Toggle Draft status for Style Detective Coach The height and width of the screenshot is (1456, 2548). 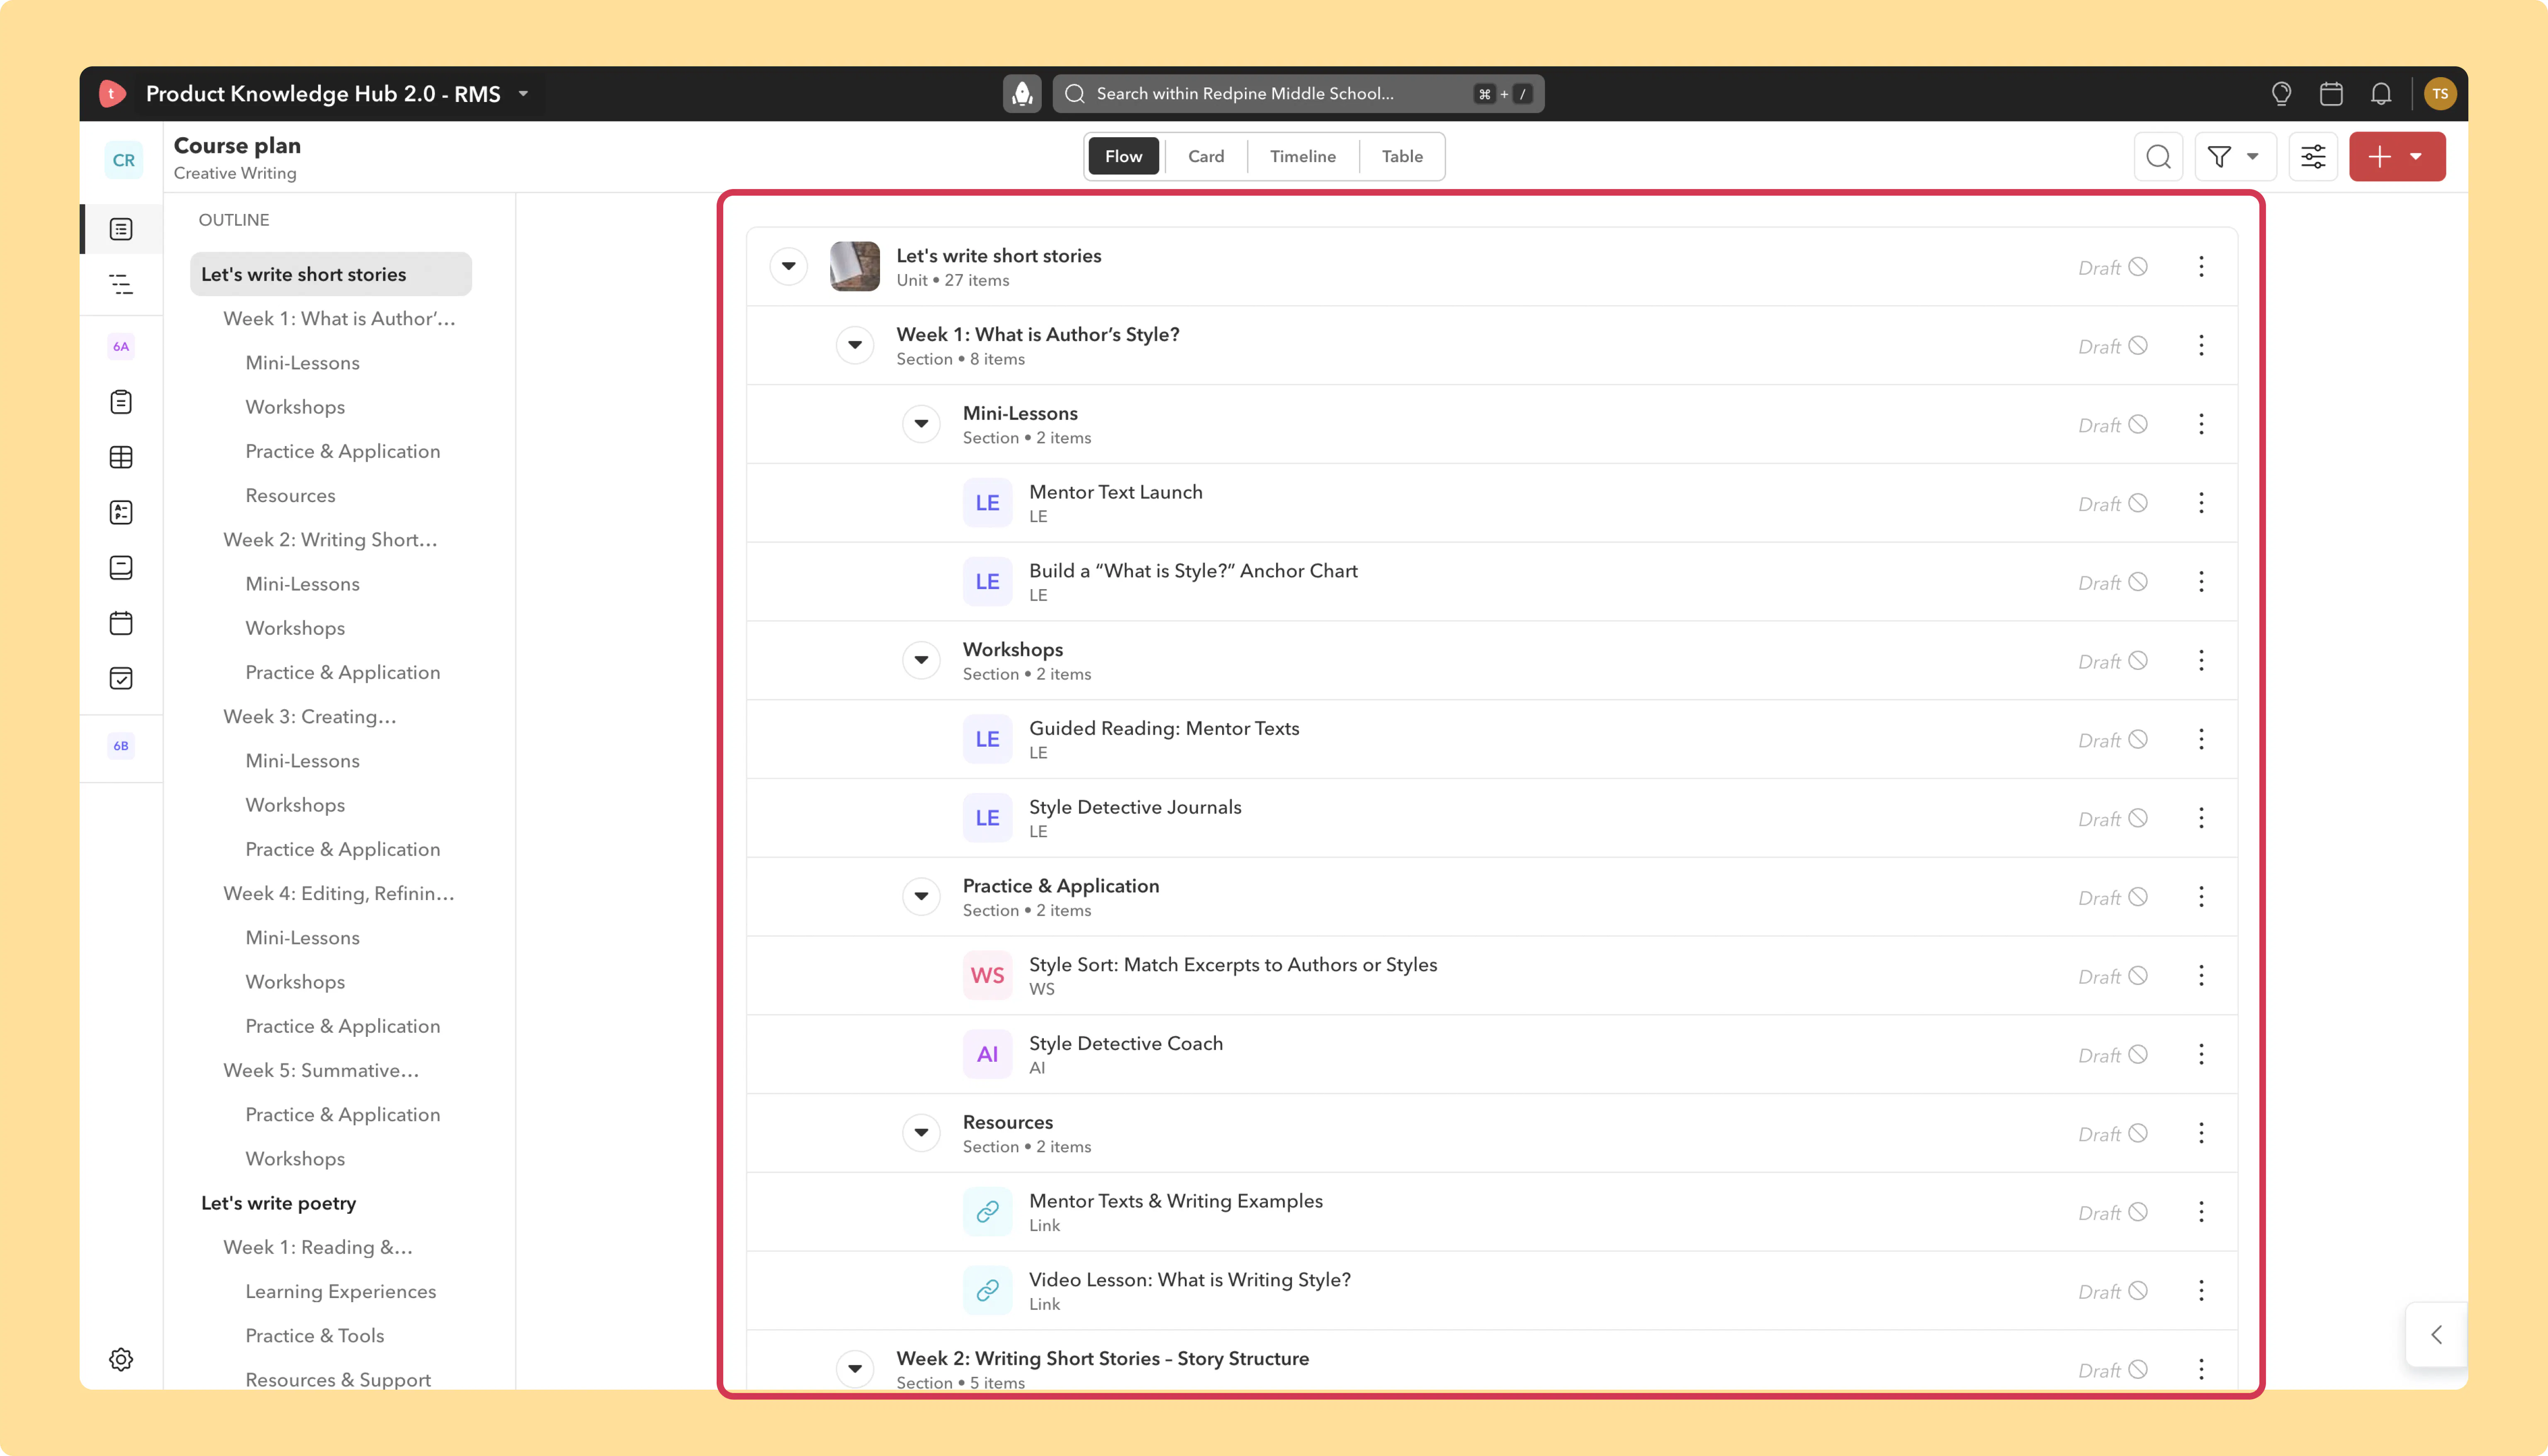click(2112, 1055)
